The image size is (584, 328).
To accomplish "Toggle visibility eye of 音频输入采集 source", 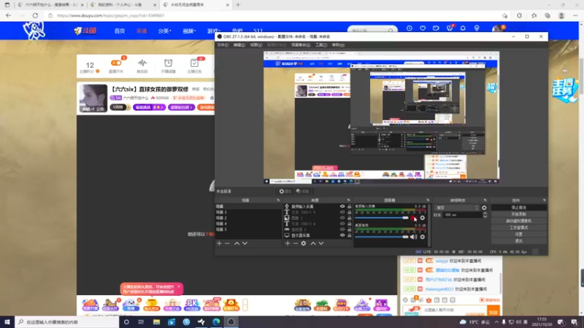I will coord(342,206).
